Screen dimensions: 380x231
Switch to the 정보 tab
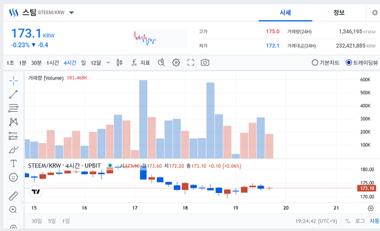339,12
